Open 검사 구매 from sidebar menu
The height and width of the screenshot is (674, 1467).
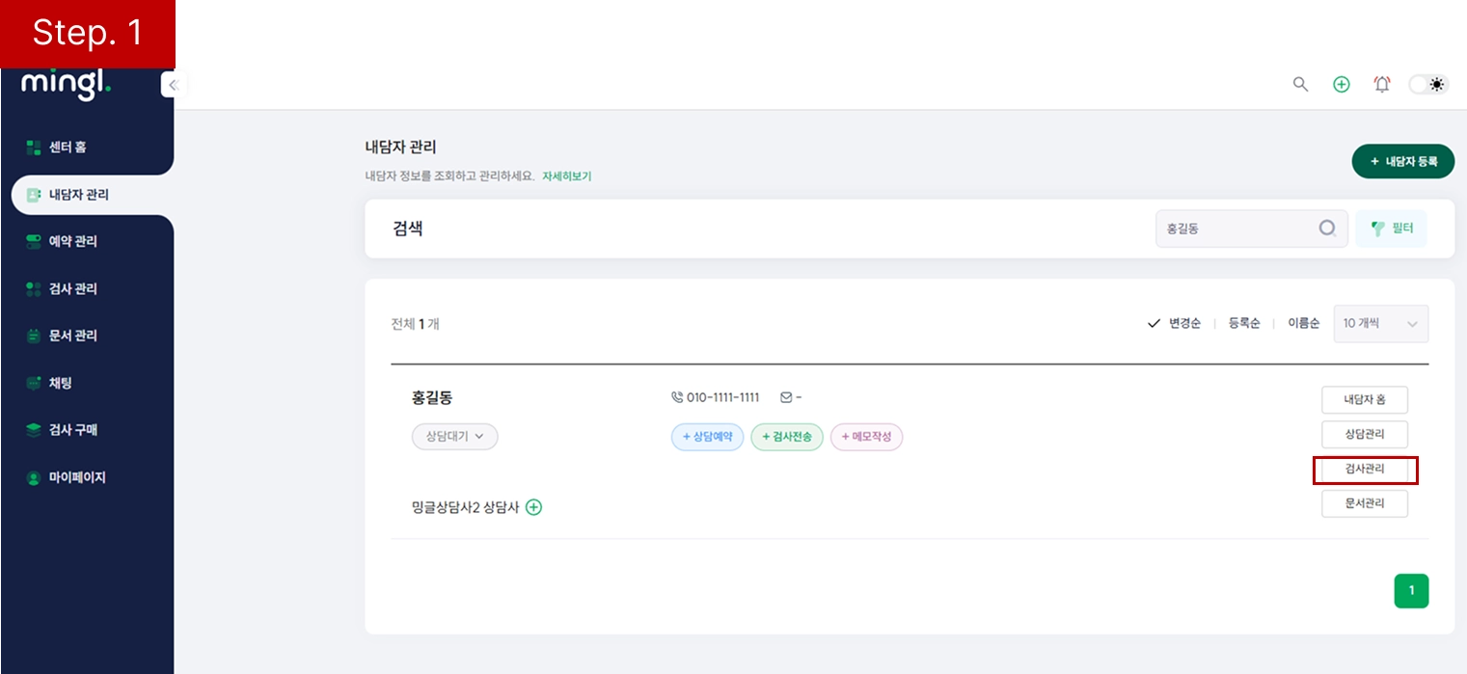(72, 430)
